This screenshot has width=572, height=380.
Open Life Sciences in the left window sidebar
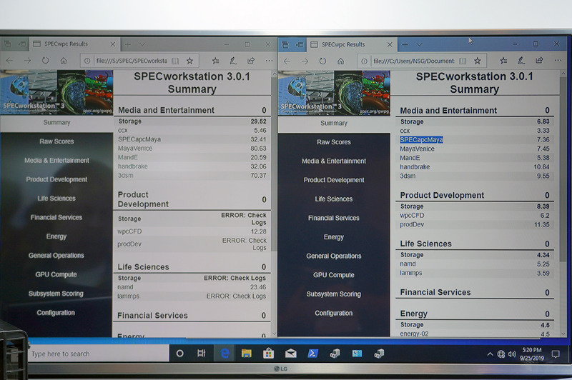[56, 198]
